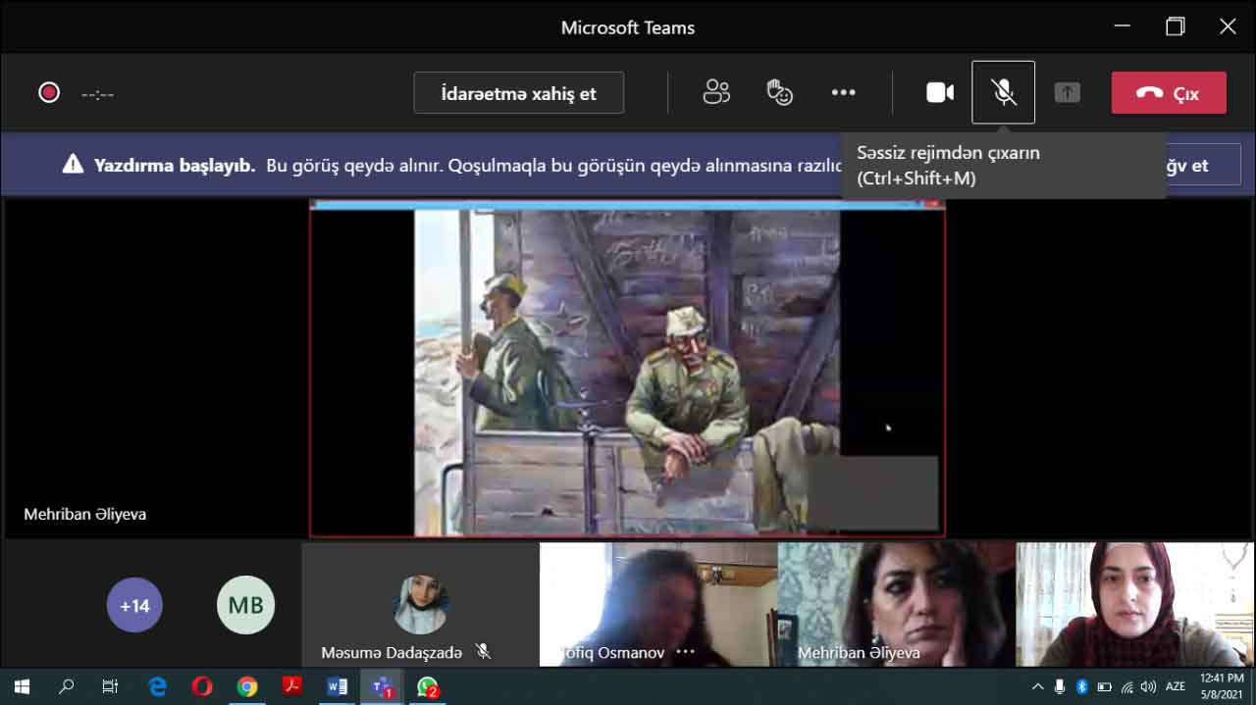
Task: Expand the hidden system tray icons
Action: (x=1037, y=686)
